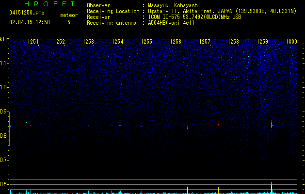Click the 1258 time marker
This screenshot has width=305, height=194.
(233, 41)
